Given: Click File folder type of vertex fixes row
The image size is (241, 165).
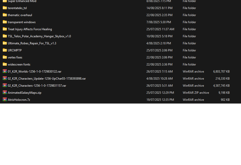Looking at the screenshot, I should point(189,57).
